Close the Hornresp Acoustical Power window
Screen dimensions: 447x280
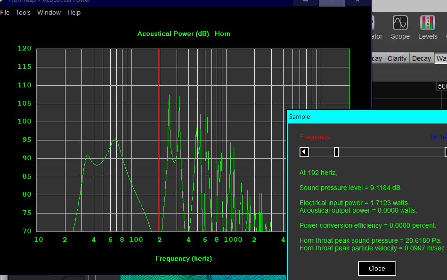(358, 1)
